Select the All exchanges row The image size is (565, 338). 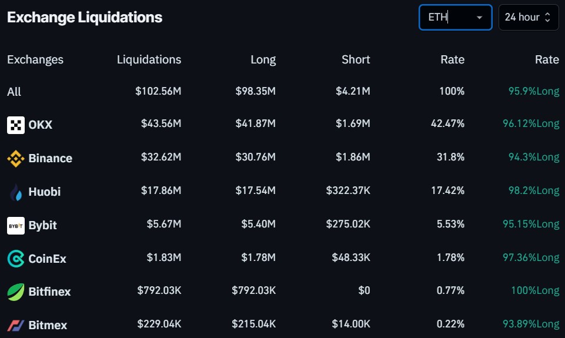14,92
